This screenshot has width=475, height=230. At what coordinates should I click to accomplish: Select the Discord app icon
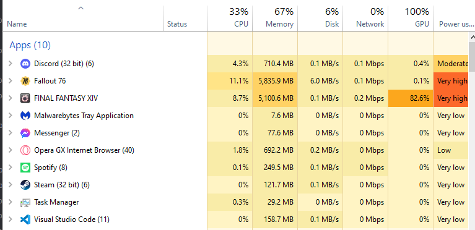[25, 64]
